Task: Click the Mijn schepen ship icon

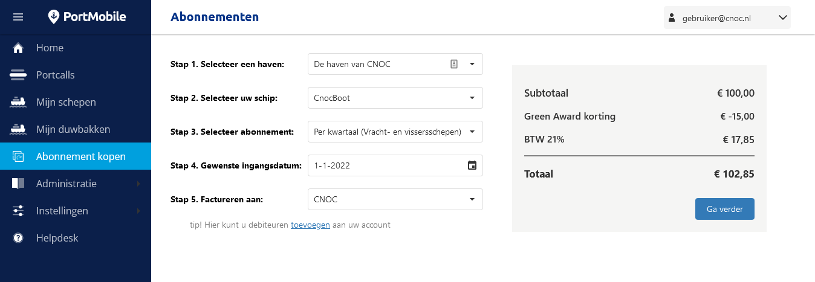Action: click(18, 103)
